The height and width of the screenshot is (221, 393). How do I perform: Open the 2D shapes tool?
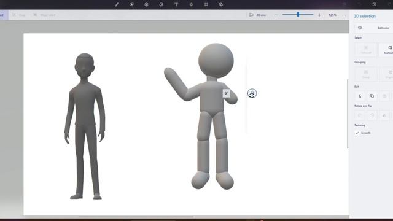[x=131, y=4]
